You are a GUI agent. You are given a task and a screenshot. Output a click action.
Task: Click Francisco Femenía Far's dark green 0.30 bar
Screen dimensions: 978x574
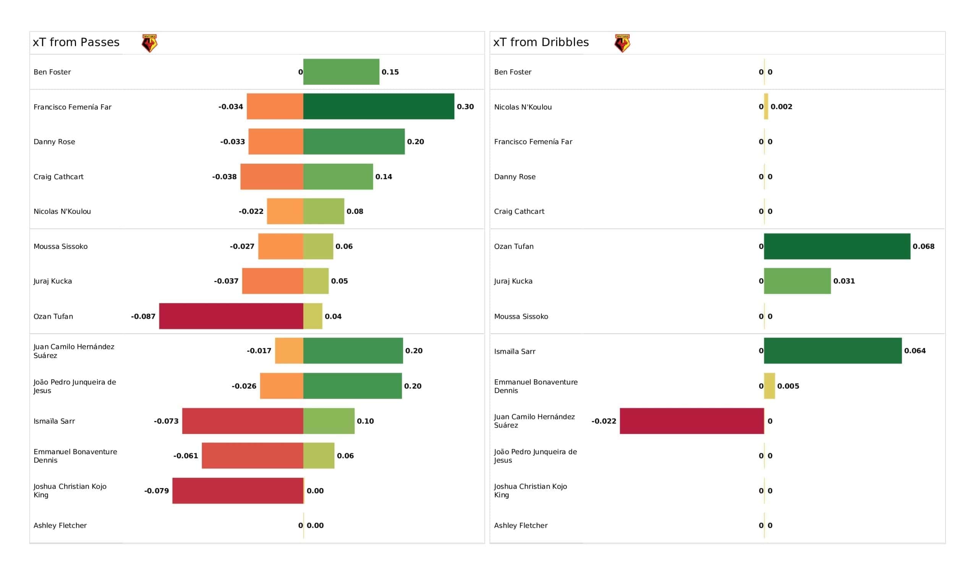(378, 106)
